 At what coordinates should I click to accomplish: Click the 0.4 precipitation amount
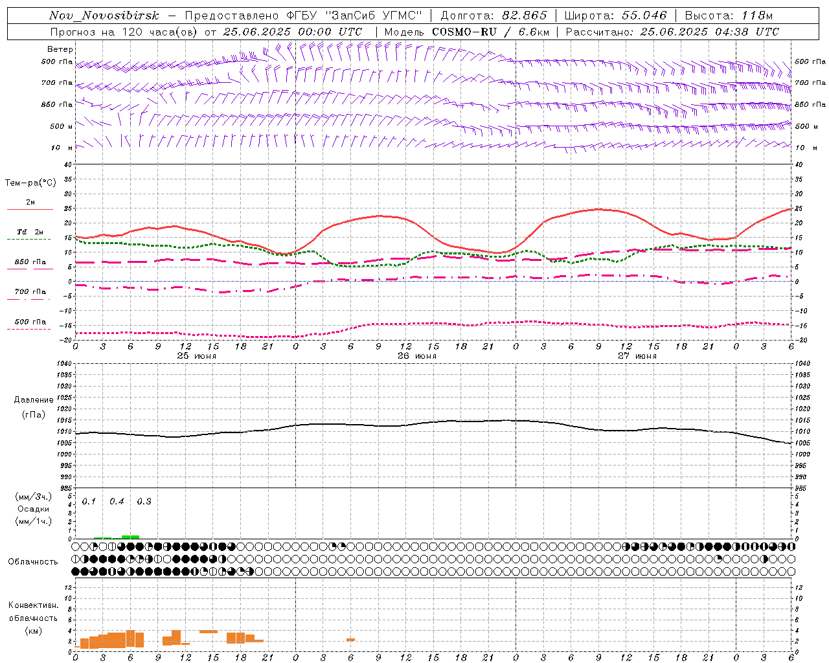tap(117, 501)
